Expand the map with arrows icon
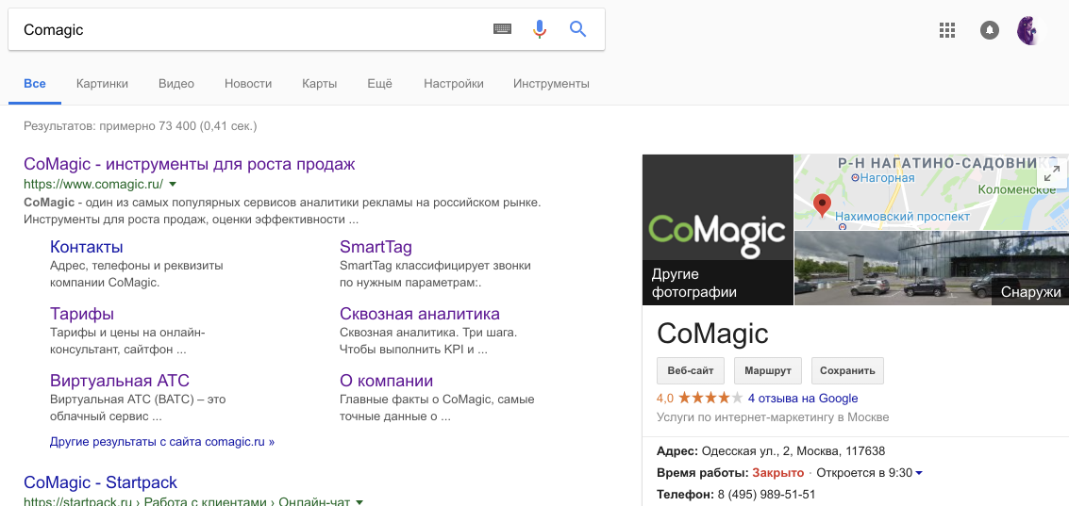 pyautogui.click(x=1052, y=174)
